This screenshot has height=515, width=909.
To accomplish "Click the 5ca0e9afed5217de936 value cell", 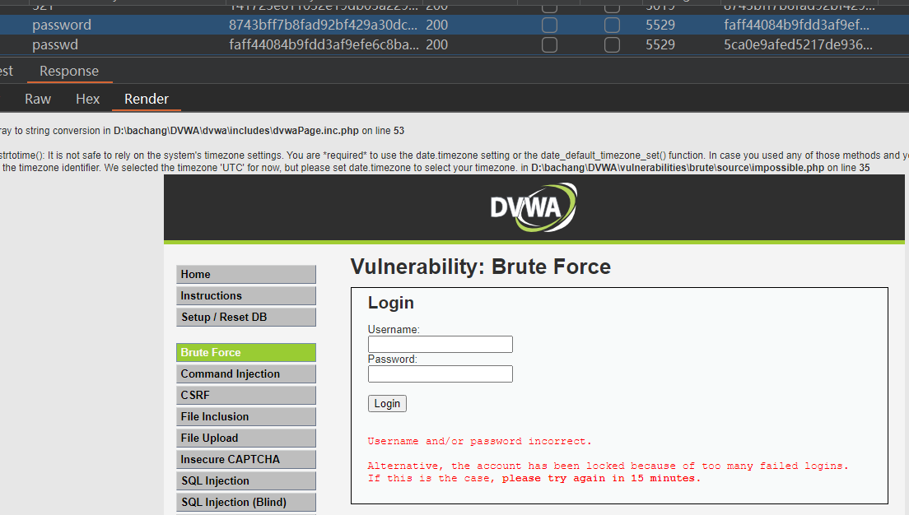I will [x=798, y=44].
